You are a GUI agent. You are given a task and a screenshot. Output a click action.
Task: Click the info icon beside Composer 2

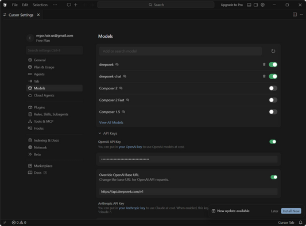[x=121, y=88]
